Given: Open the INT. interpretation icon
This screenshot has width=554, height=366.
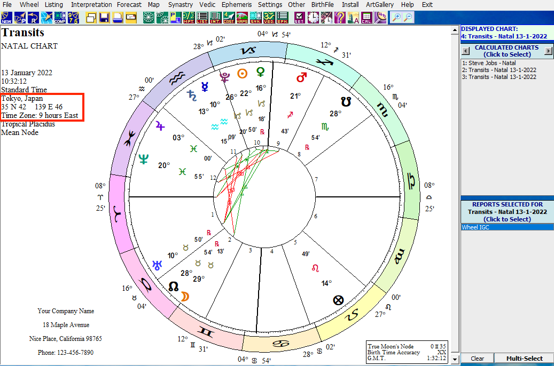Looking at the screenshot, I should [215, 18].
